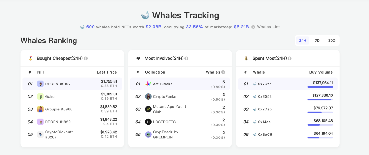Click the CrypToadz by GREMPLIN avatar

(x=148, y=134)
